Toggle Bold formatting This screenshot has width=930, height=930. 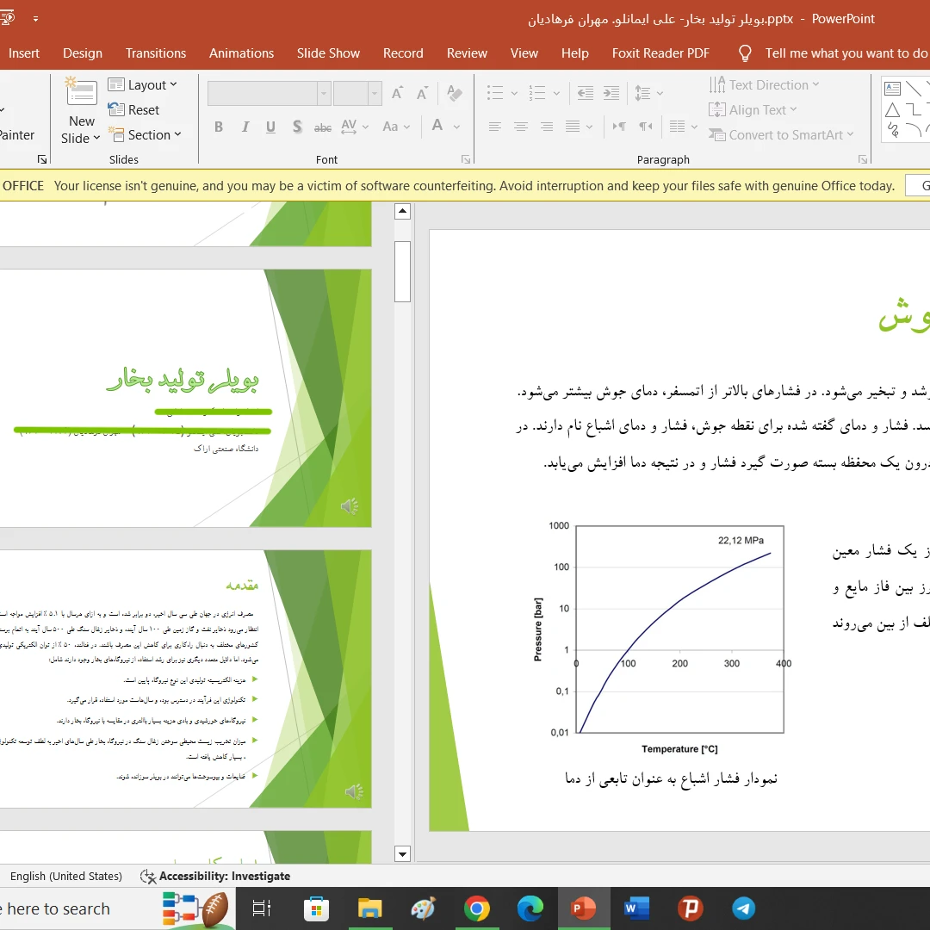point(219,127)
